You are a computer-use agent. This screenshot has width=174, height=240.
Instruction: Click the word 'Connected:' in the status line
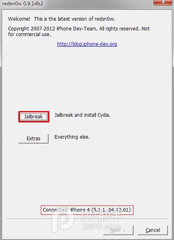(x=56, y=210)
